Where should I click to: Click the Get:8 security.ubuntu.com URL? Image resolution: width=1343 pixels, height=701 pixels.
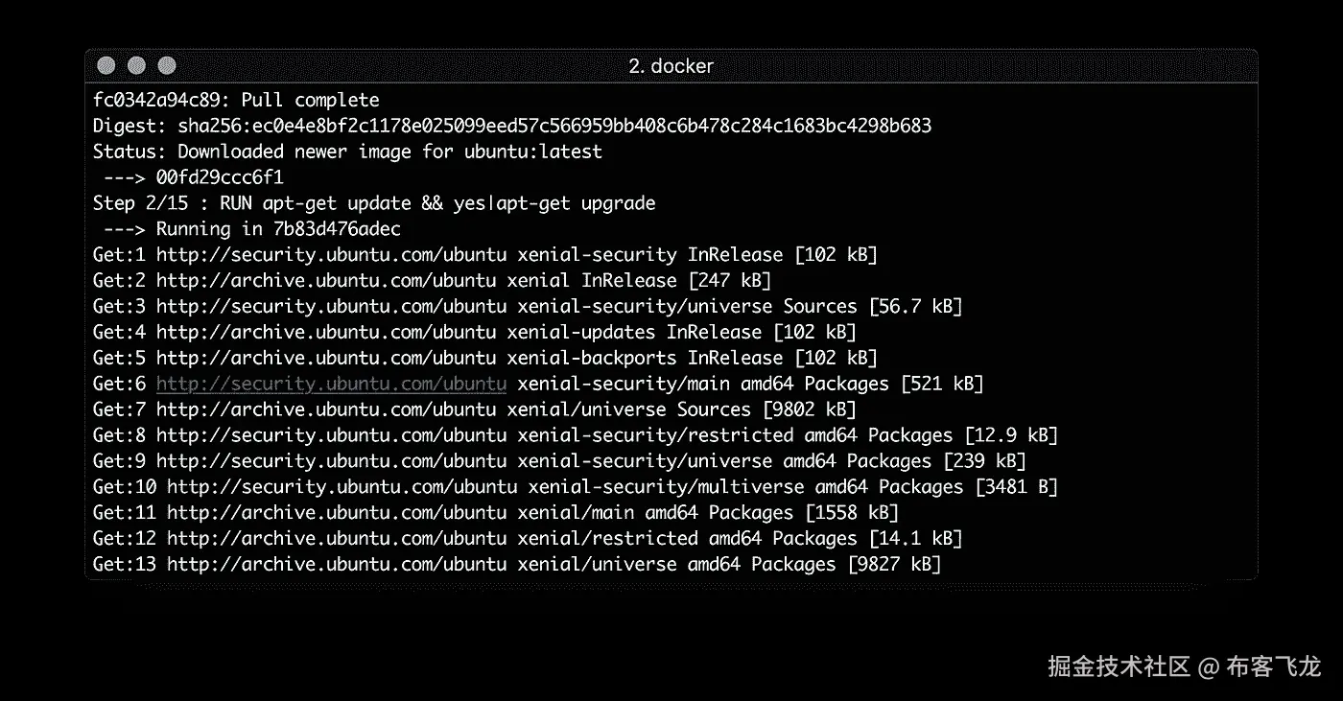point(331,435)
